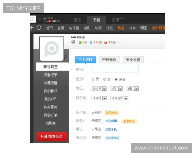Open 热点 in navigation bar
The image size is (195, 156).
[121, 28]
